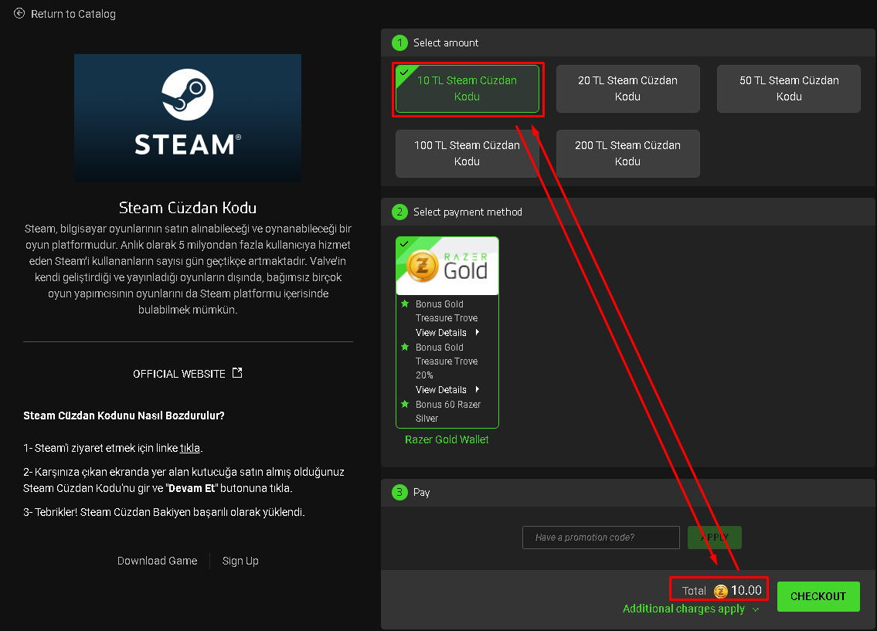Click the Total 10.00 amount text

coord(722,591)
